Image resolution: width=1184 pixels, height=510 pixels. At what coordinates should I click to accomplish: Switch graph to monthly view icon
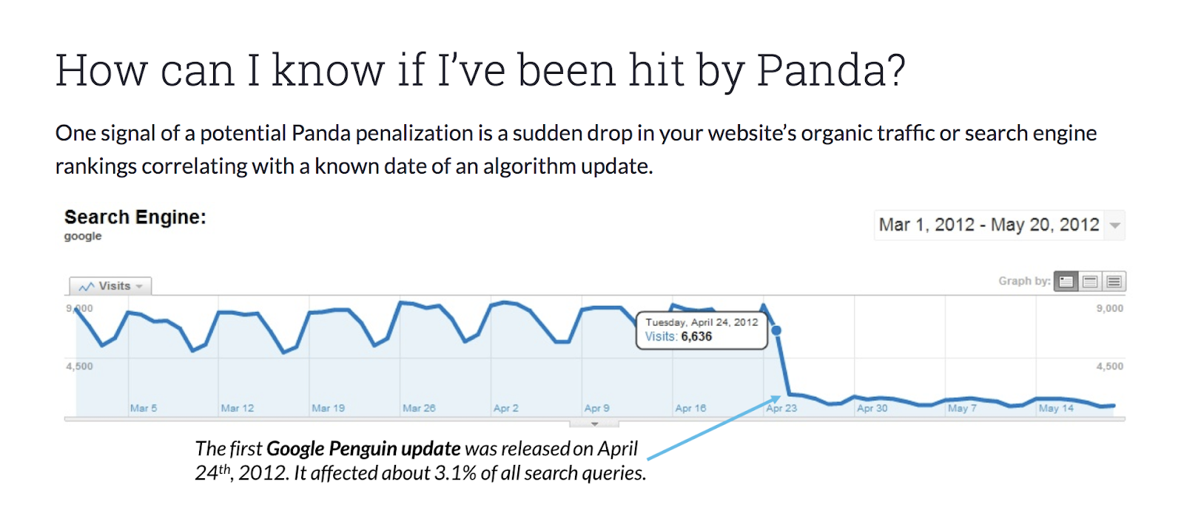1114,282
